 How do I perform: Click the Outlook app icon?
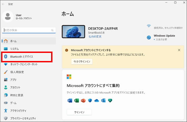(103, 100)
